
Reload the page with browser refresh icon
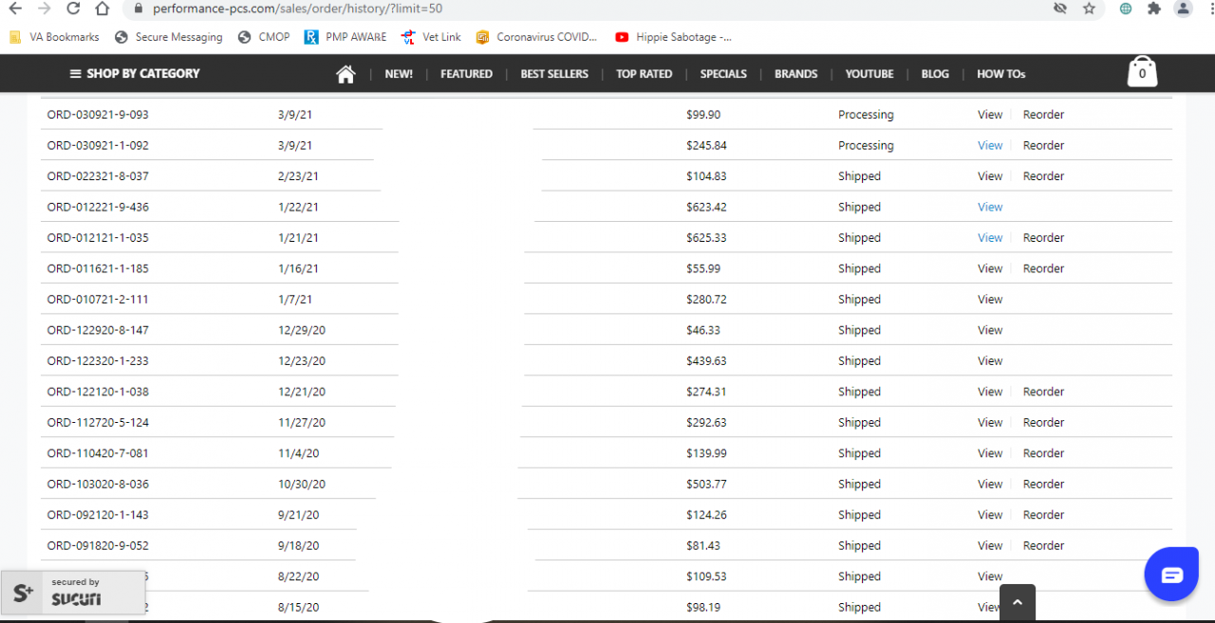[73, 9]
